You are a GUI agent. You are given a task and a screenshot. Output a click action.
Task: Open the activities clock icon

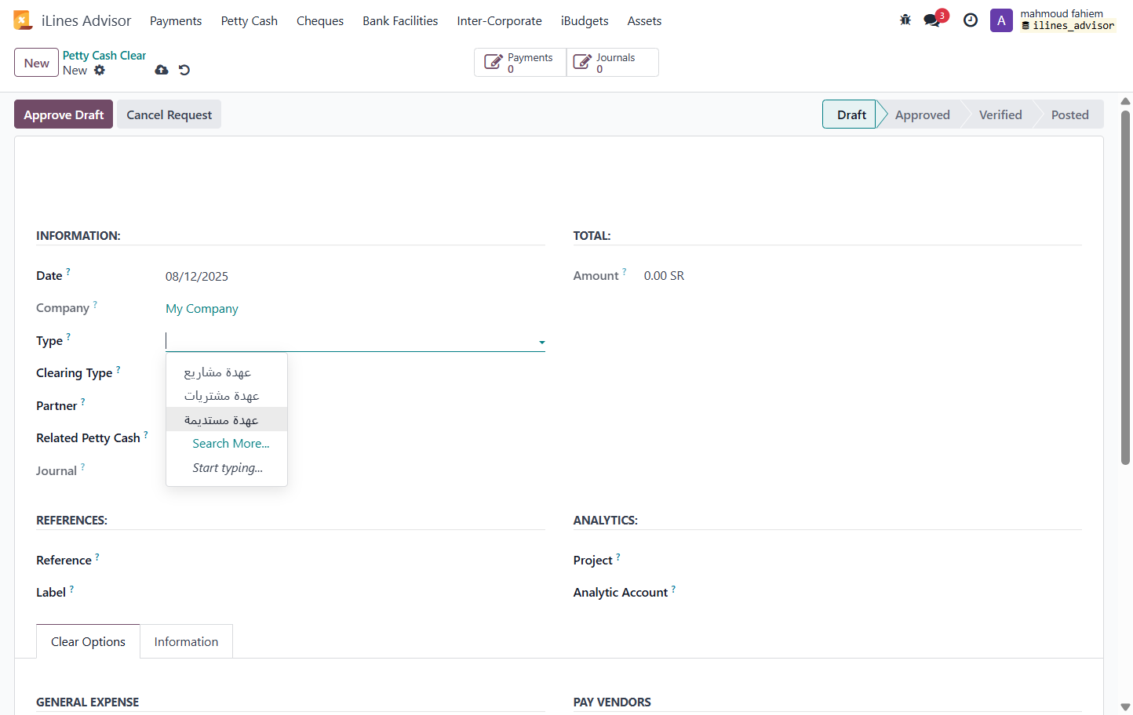971,20
